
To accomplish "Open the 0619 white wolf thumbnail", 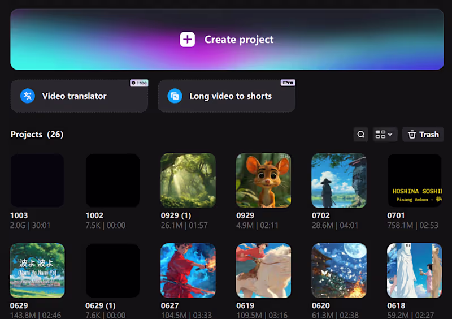I will [x=263, y=270].
